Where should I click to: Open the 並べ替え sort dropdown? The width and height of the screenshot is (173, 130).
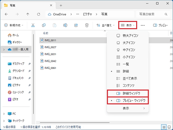105,25
